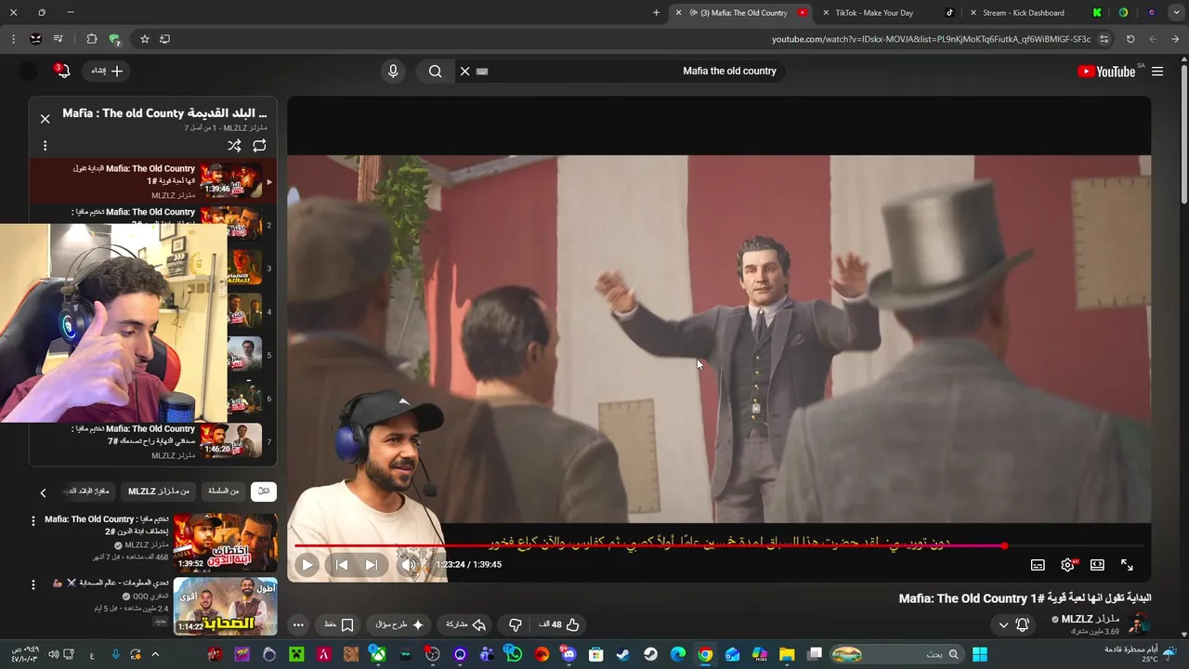Select the 'From MLZLZ' filter chip
This screenshot has height=669, width=1189.
coord(159,491)
